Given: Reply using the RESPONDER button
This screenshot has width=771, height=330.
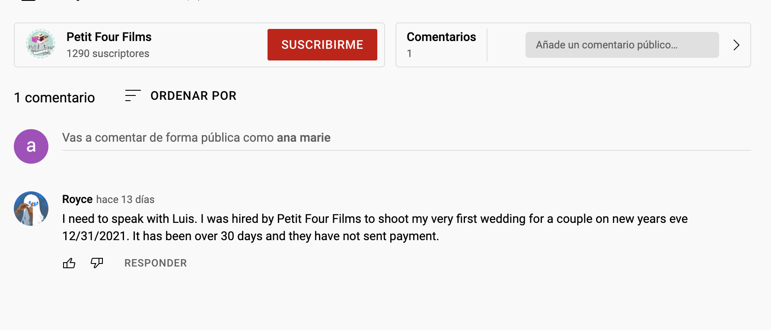Looking at the screenshot, I should [156, 263].
